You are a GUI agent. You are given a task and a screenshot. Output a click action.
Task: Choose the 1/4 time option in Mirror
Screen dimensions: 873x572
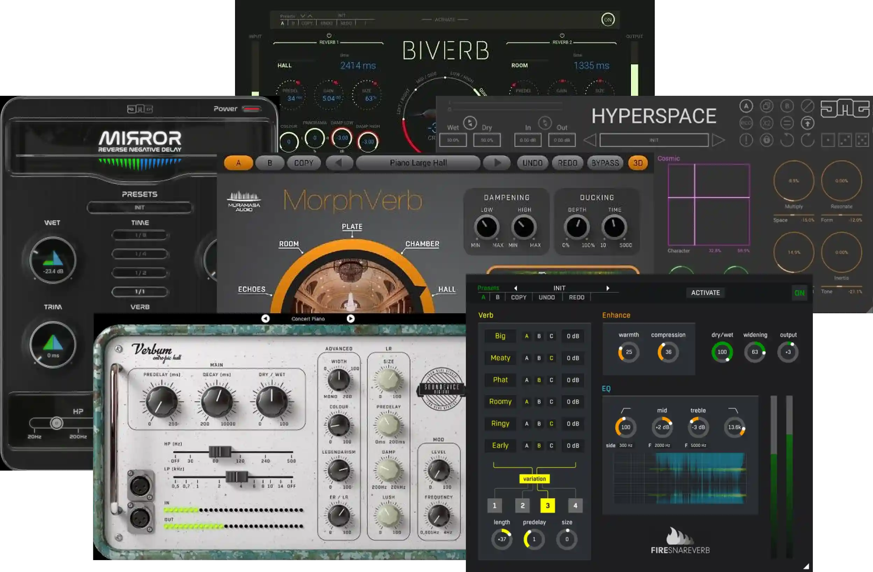(x=140, y=254)
